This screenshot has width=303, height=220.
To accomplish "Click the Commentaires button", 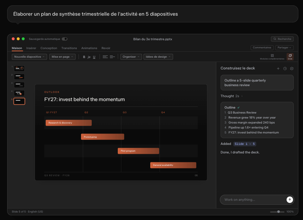I will pyautogui.click(x=262, y=48).
